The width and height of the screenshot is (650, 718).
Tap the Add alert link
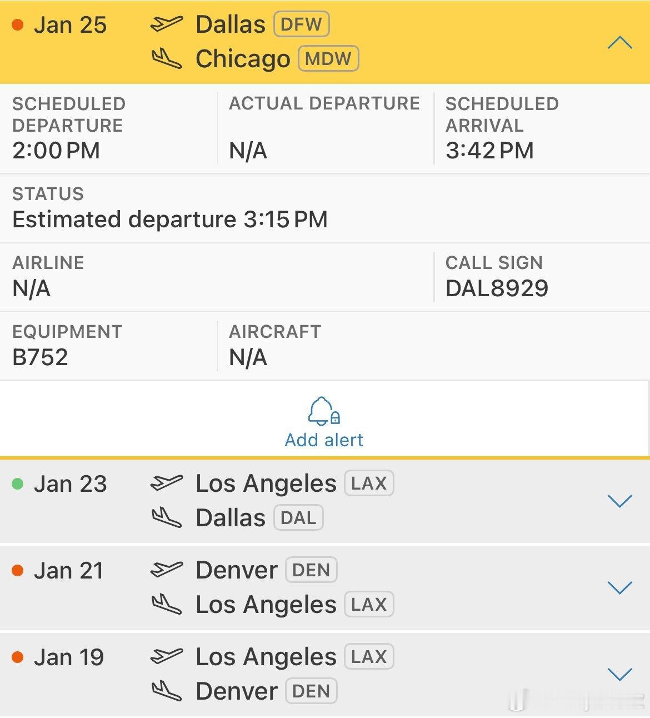tap(323, 440)
